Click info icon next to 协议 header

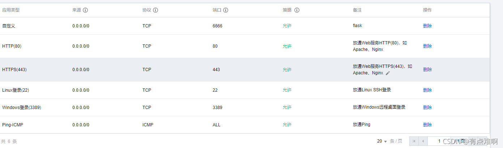(x=155, y=10)
